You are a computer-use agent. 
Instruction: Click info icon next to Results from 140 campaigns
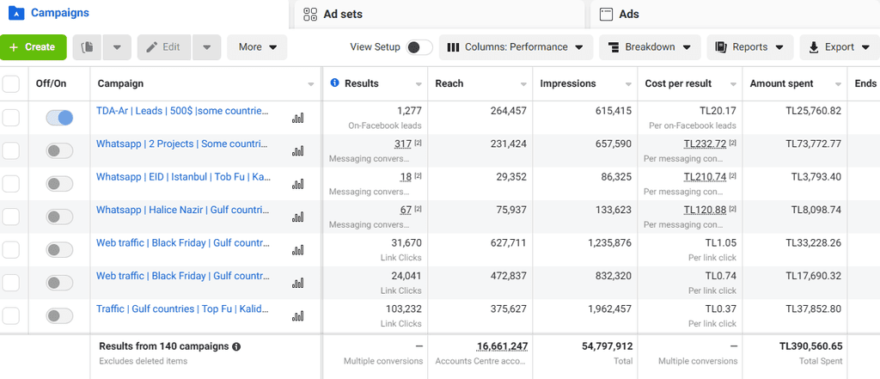(x=236, y=346)
